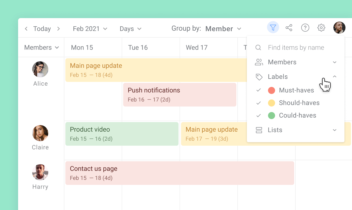Screen dimensions: 352x210
Task: Open the Group by Member dropdown
Action: coord(223,29)
